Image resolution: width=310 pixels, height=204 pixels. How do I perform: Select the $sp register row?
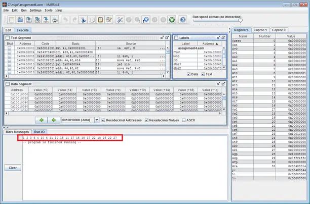[269, 158]
